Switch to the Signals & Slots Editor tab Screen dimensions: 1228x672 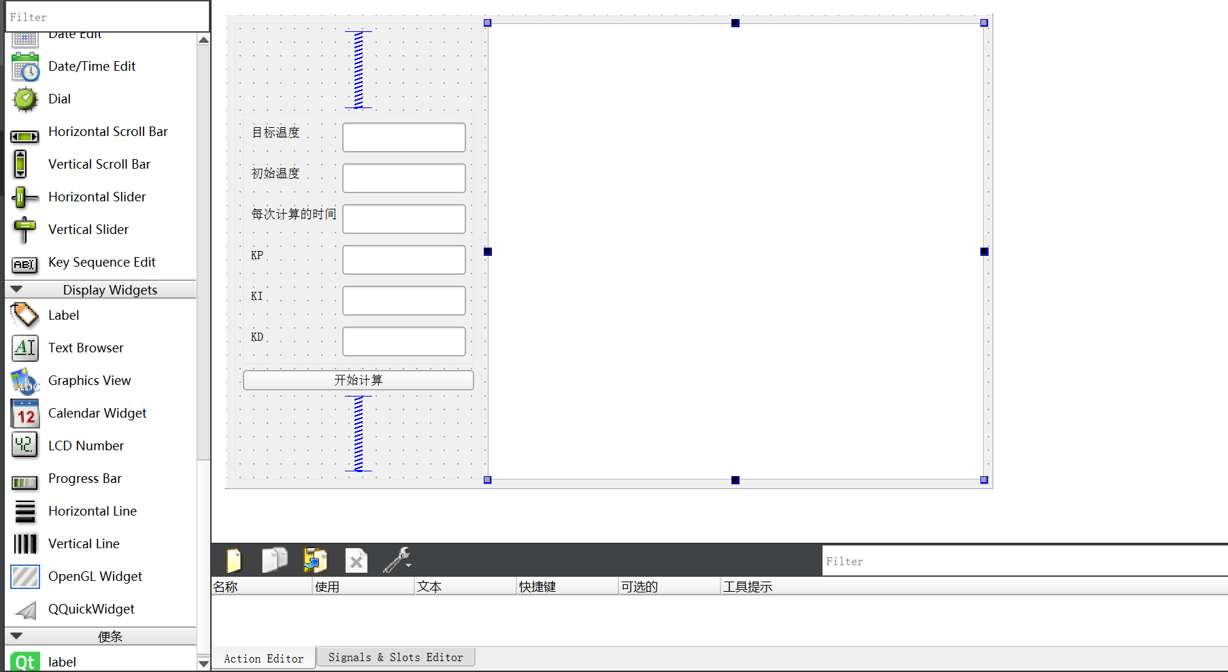395,656
